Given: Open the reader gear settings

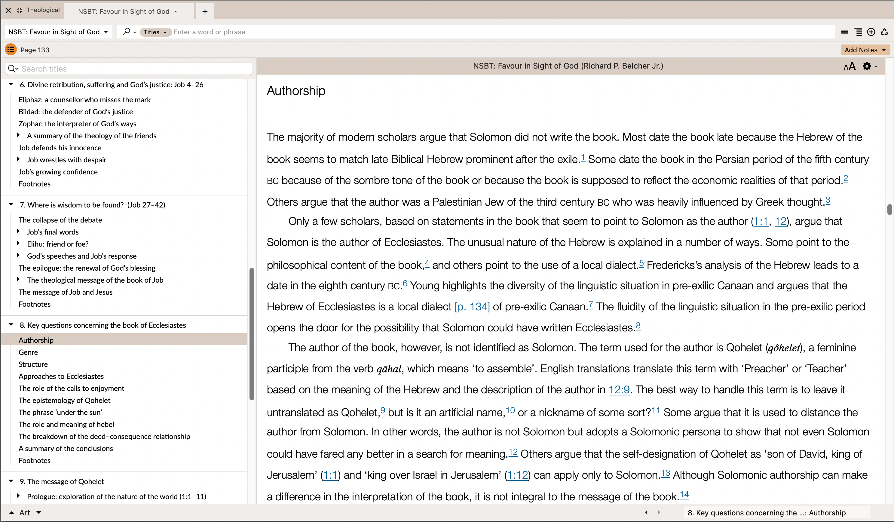Looking at the screenshot, I should point(870,66).
